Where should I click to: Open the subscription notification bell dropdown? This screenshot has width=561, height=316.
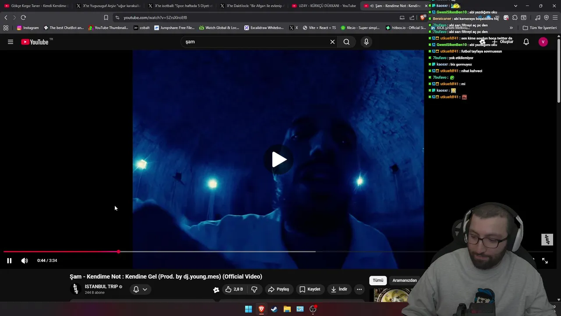140,289
